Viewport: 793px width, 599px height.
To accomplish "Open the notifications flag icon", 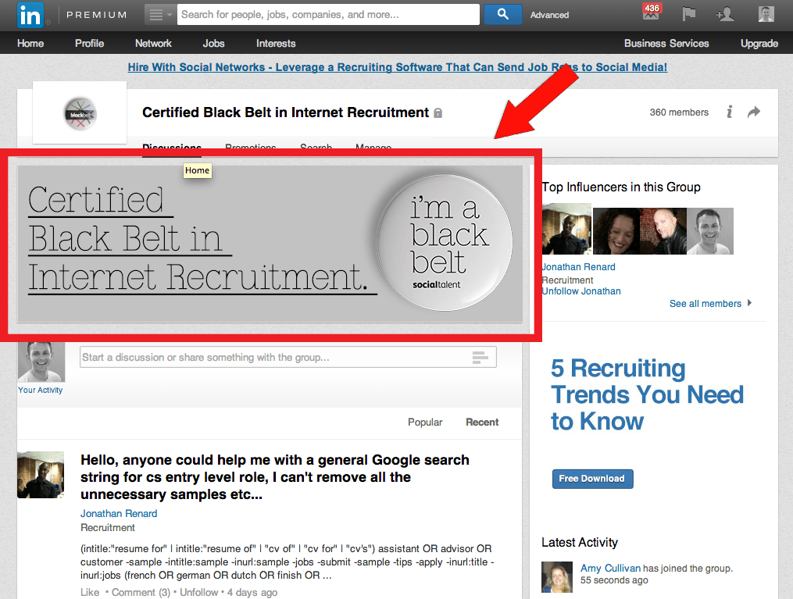I will coord(688,14).
